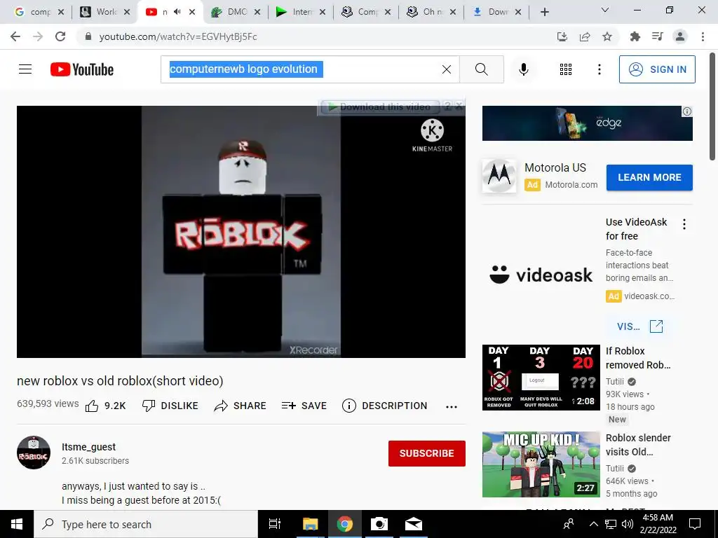The width and height of the screenshot is (718, 538).
Task: Click the address bar URL
Action: click(x=178, y=36)
